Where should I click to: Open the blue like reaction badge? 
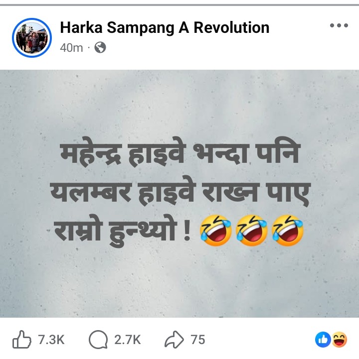[x=323, y=340]
